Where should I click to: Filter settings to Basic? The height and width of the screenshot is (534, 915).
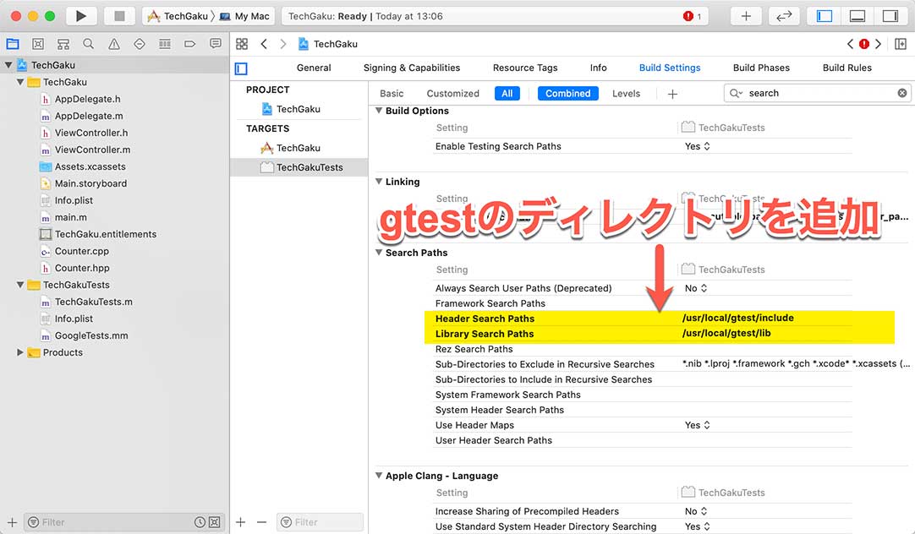tap(391, 93)
